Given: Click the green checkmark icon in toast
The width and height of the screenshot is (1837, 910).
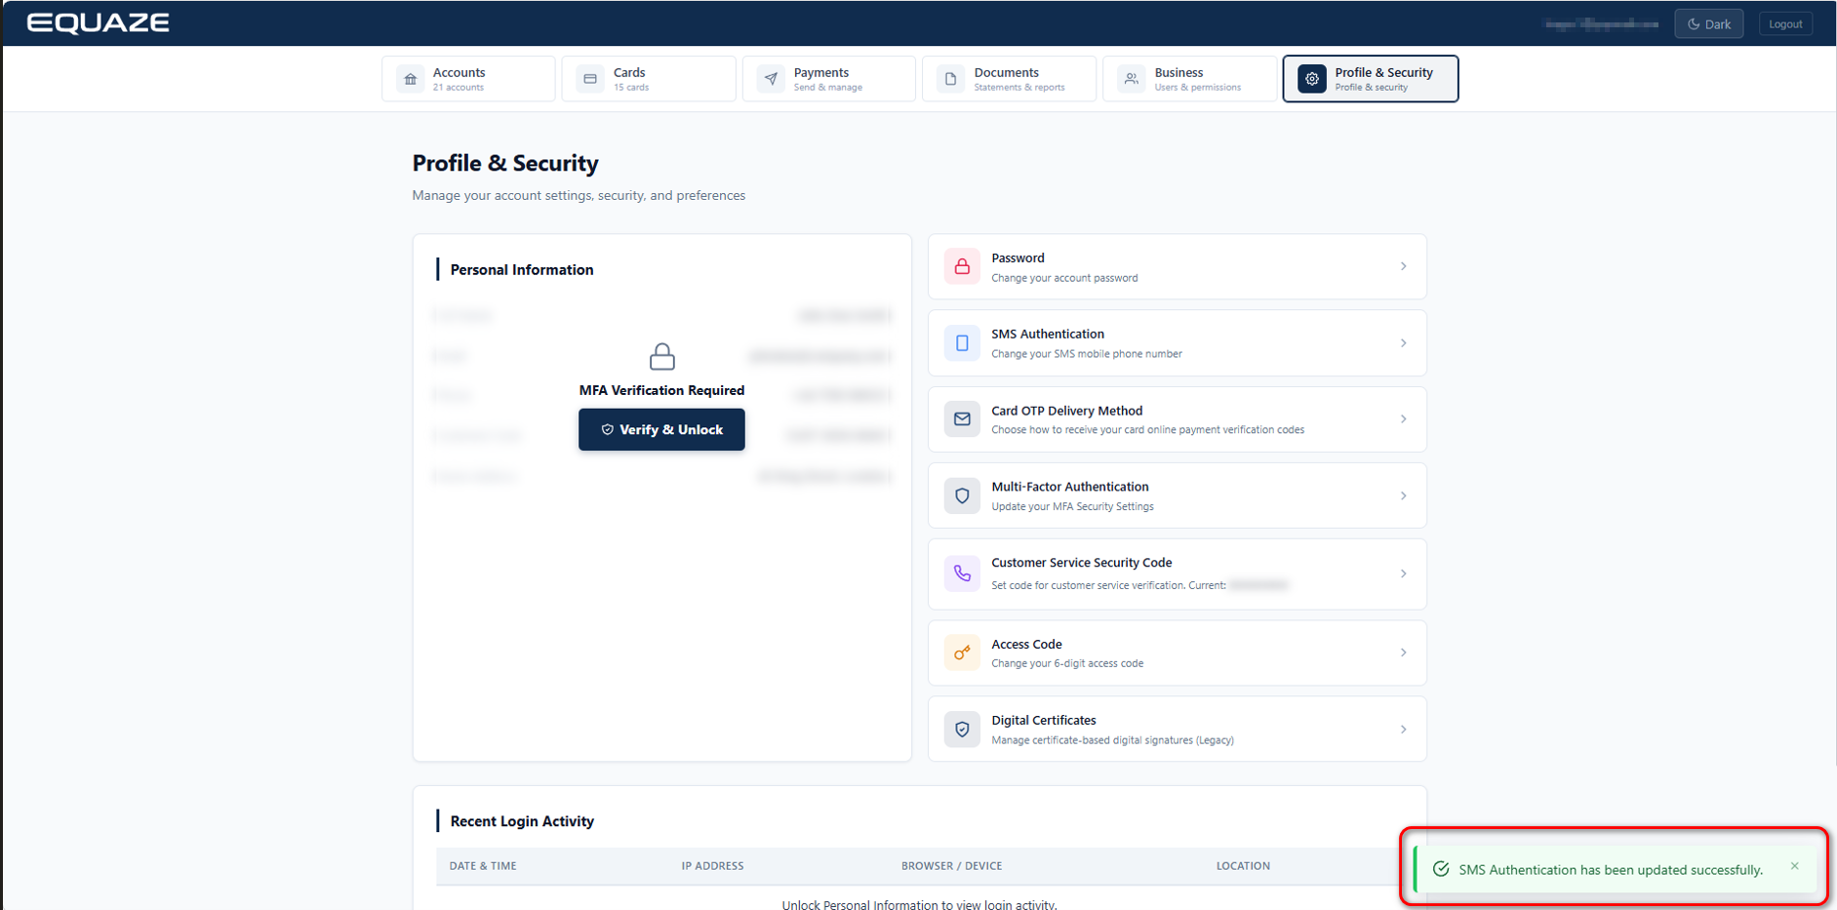Looking at the screenshot, I should [1440, 869].
